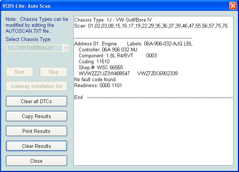Screen dimensions: 239x172
Task: Print the auto scan results
Action: [37, 131]
